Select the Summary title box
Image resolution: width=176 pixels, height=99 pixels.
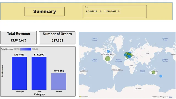pos(45,12)
